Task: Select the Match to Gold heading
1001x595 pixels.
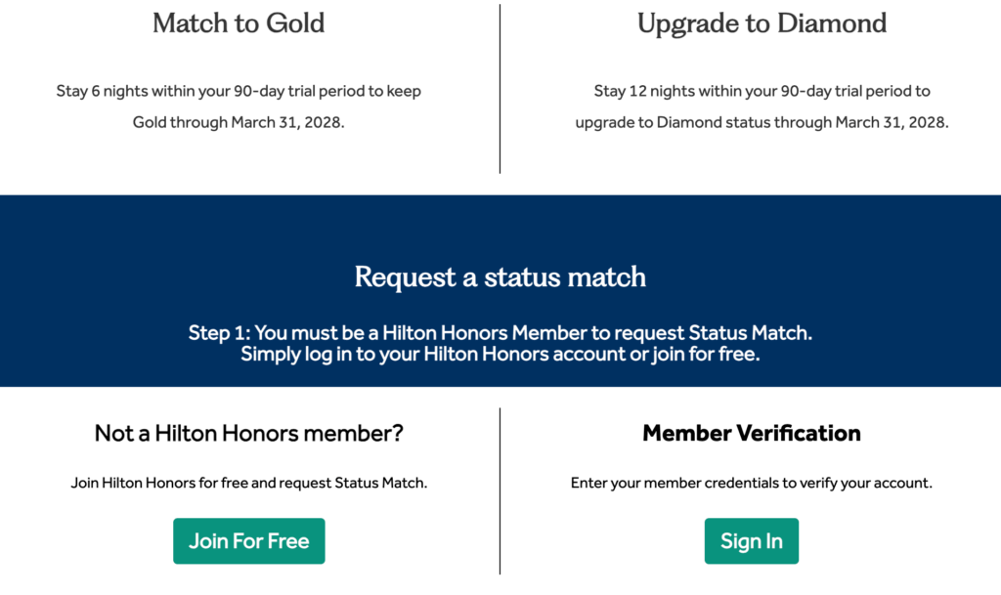Action: [238, 23]
